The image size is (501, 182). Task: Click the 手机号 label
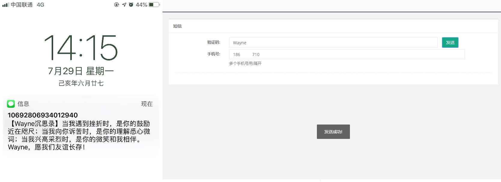(x=214, y=54)
